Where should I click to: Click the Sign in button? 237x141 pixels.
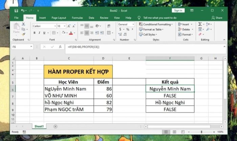[x=178, y=10]
